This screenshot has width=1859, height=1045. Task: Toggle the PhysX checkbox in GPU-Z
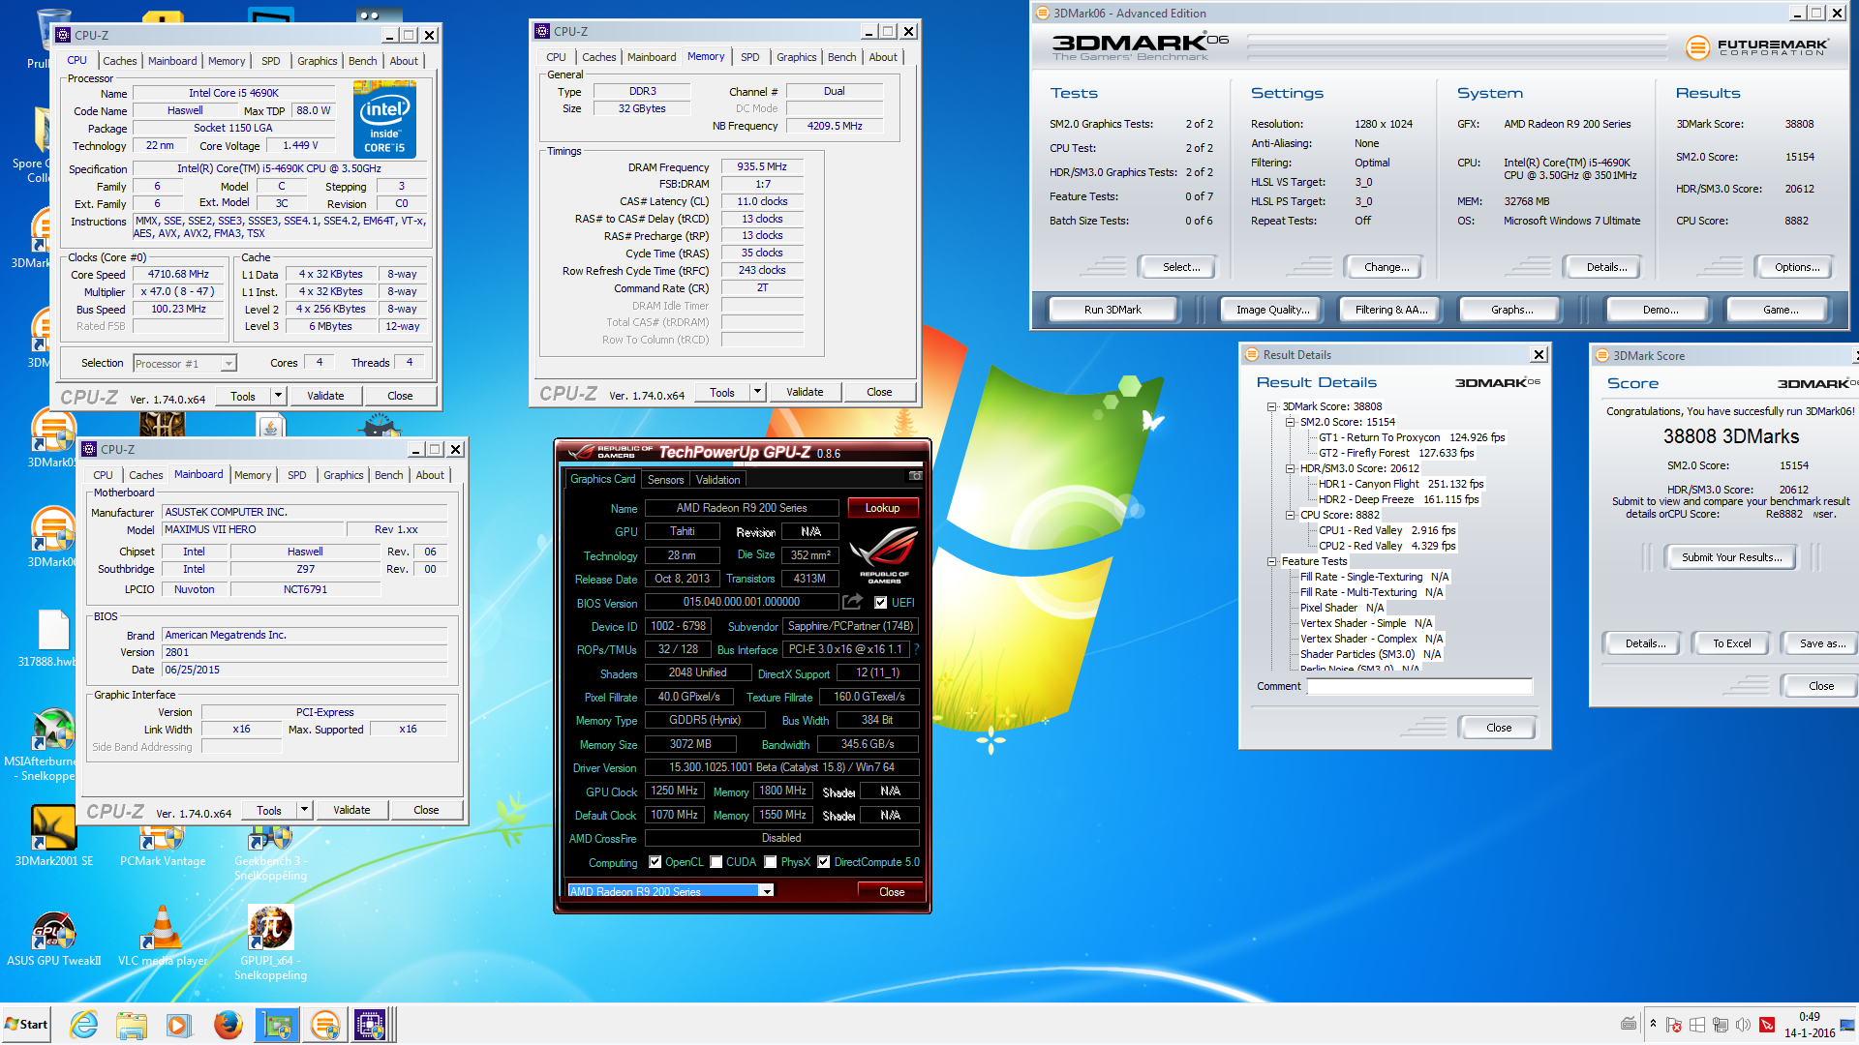click(771, 862)
